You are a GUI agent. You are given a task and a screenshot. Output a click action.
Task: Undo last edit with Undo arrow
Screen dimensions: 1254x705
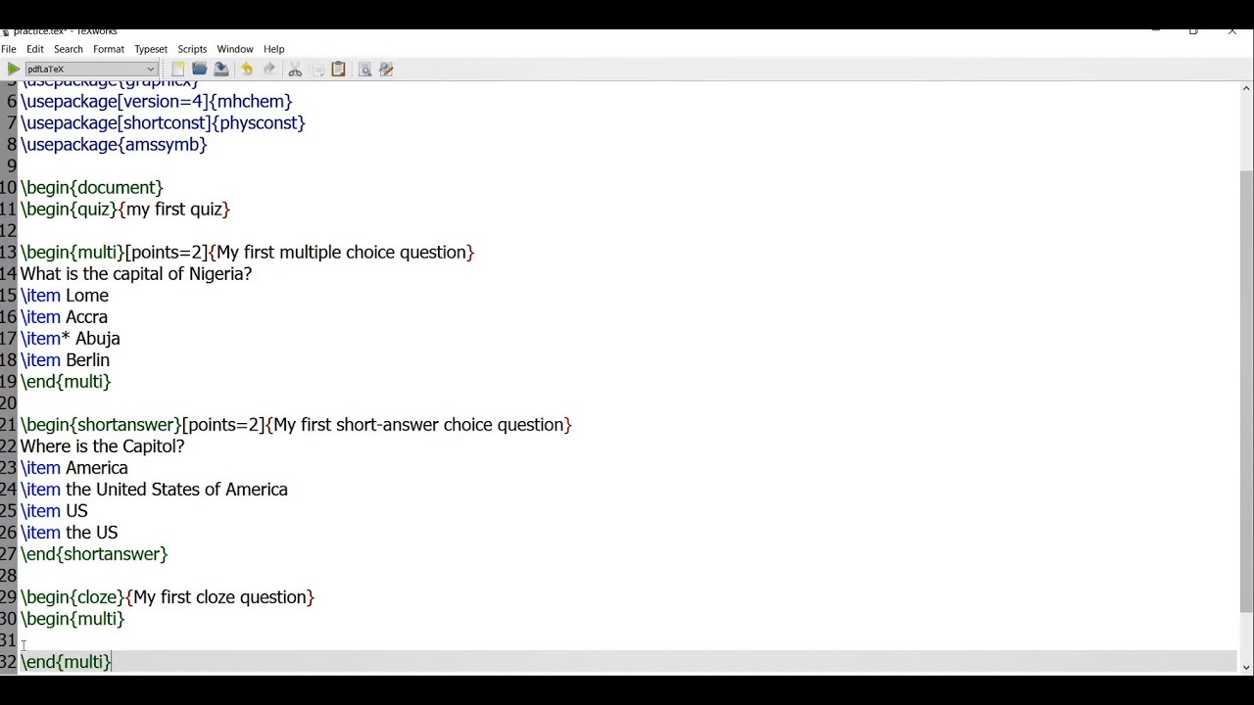coord(247,70)
